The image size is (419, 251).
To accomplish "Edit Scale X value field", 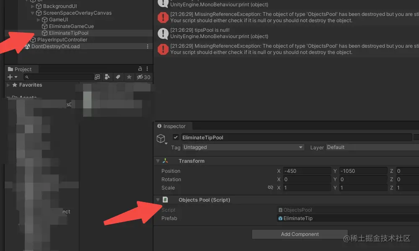I will (x=307, y=187).
